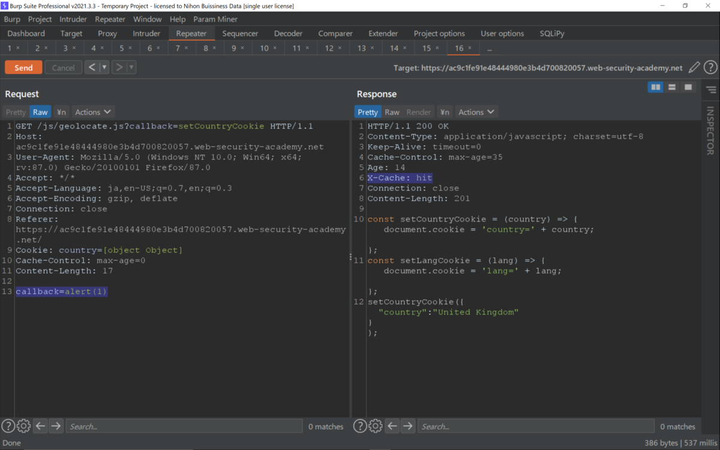Open request search help icon
This screenshot has width=720, height=450.
(x=8, y=426)
